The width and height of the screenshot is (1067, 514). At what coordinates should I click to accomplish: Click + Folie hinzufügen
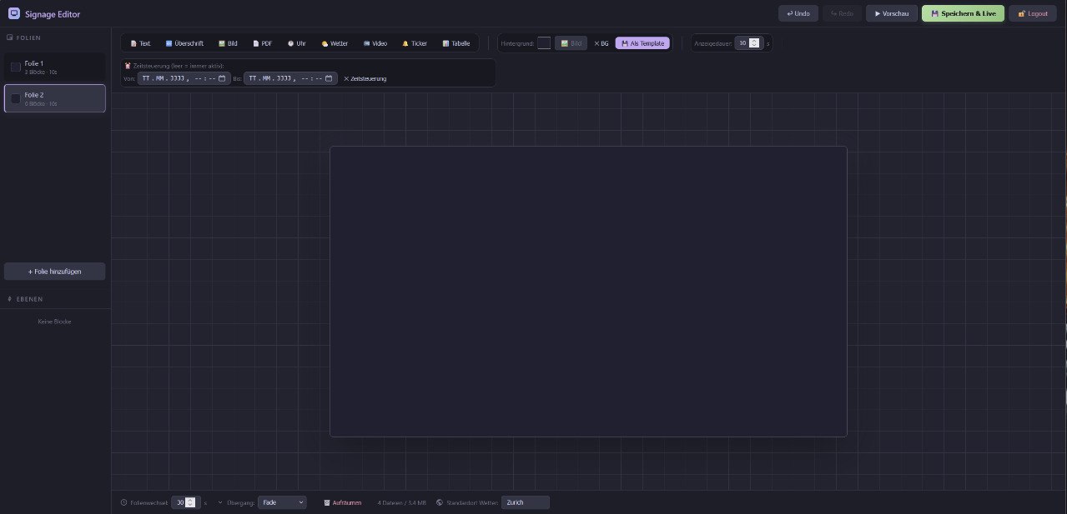pos(55,272)
